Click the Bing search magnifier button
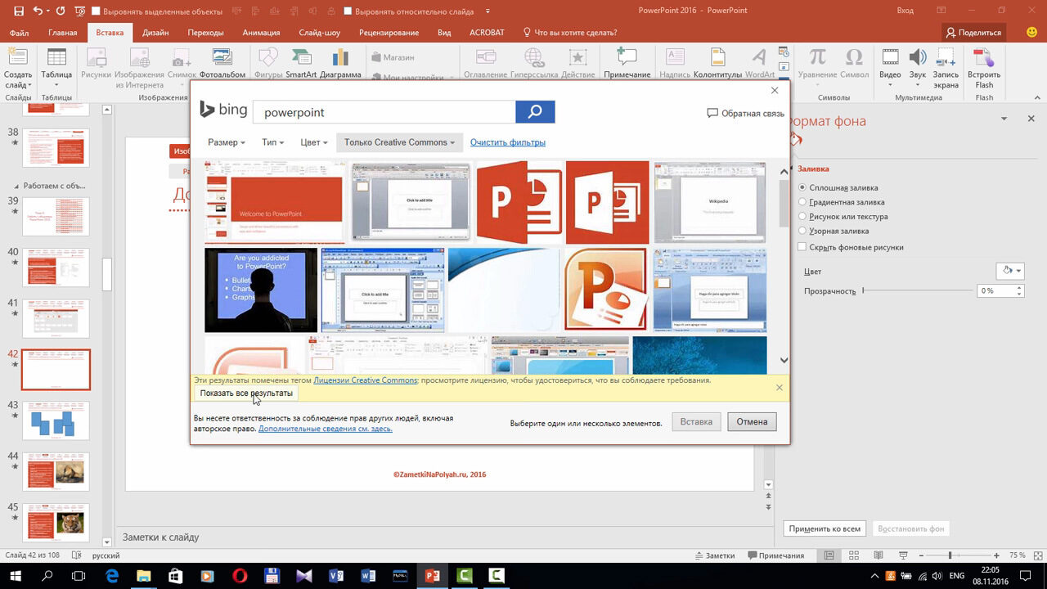This screenshot has width=1047, height=589. click(x=535, y=112)
